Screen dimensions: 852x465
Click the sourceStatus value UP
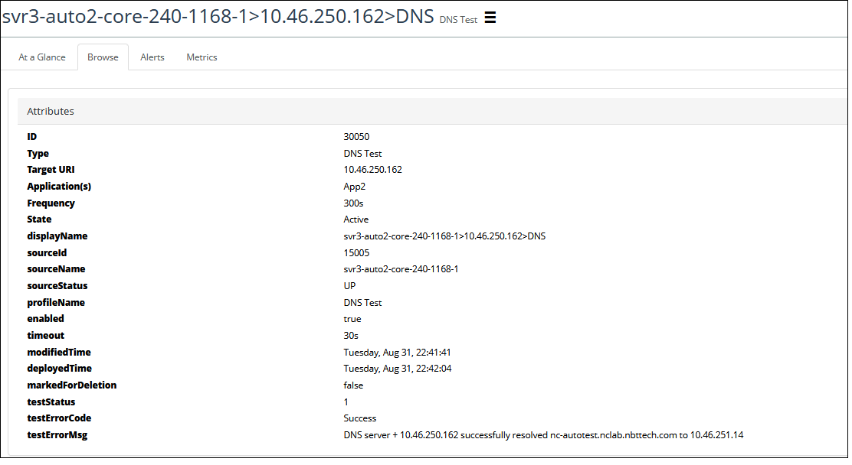pyautogui.click(x=349, y=286)
